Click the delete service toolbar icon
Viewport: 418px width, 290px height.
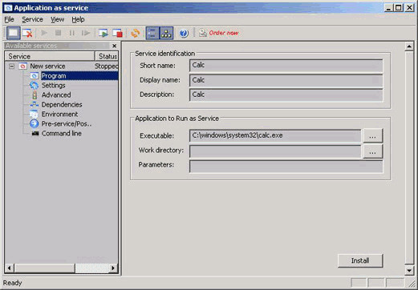pyautogui.click(x=27, y=33)
